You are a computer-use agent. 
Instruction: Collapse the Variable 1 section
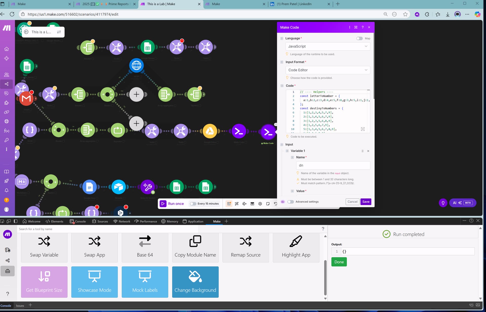[x=287, y=151]
